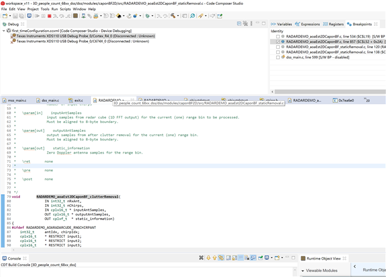Enable breakpoint at line 534
This screenshot has height=277, width=386.
[x=278, y=36]
